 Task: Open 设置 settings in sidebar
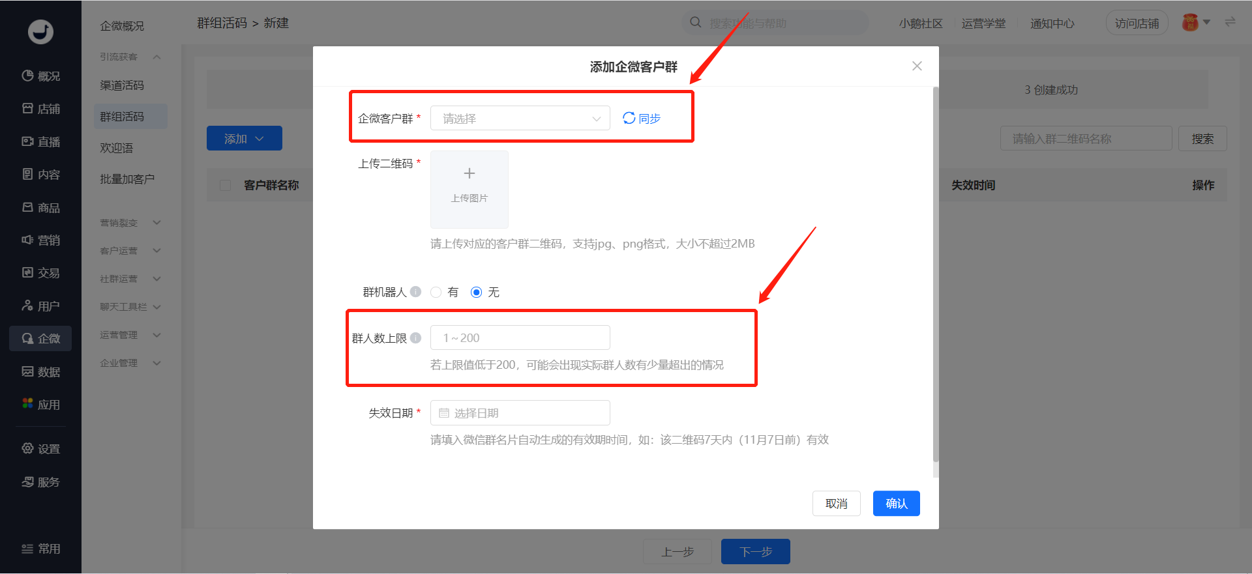40,448
